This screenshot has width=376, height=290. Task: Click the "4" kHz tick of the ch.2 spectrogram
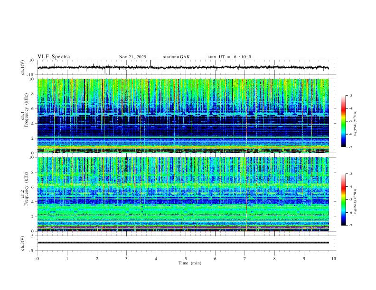point(33,202)
